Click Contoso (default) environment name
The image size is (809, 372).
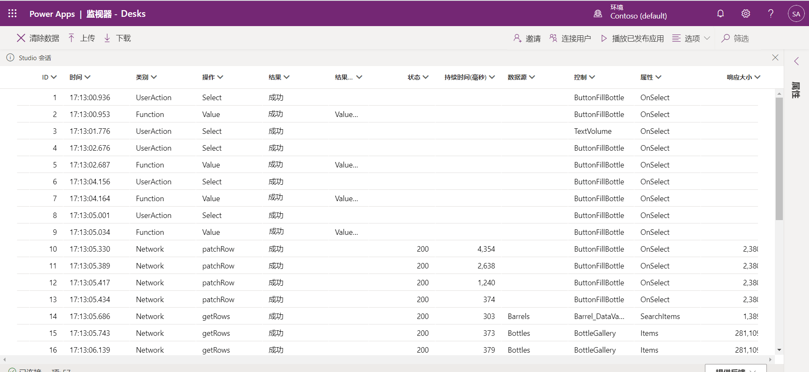[638, 16]
